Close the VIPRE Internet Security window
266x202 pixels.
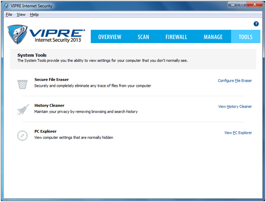tap(255, 5)
